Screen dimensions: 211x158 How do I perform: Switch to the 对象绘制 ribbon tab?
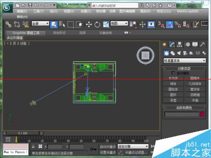[x=105, y=33]
